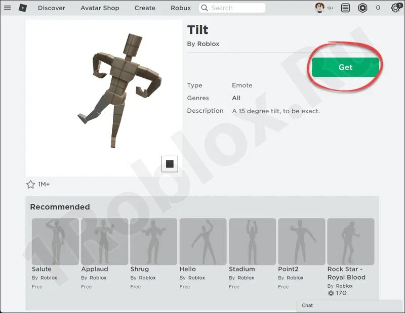405x313 pixels.
Task: Open the Point2 emote thumbnail
Action: [x=301, y=242]
